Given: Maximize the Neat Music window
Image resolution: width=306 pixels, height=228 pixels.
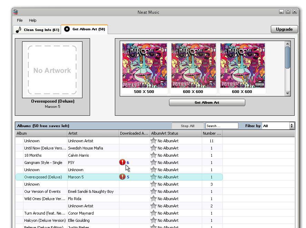Looking at the screenshot, I should (288, 12).
